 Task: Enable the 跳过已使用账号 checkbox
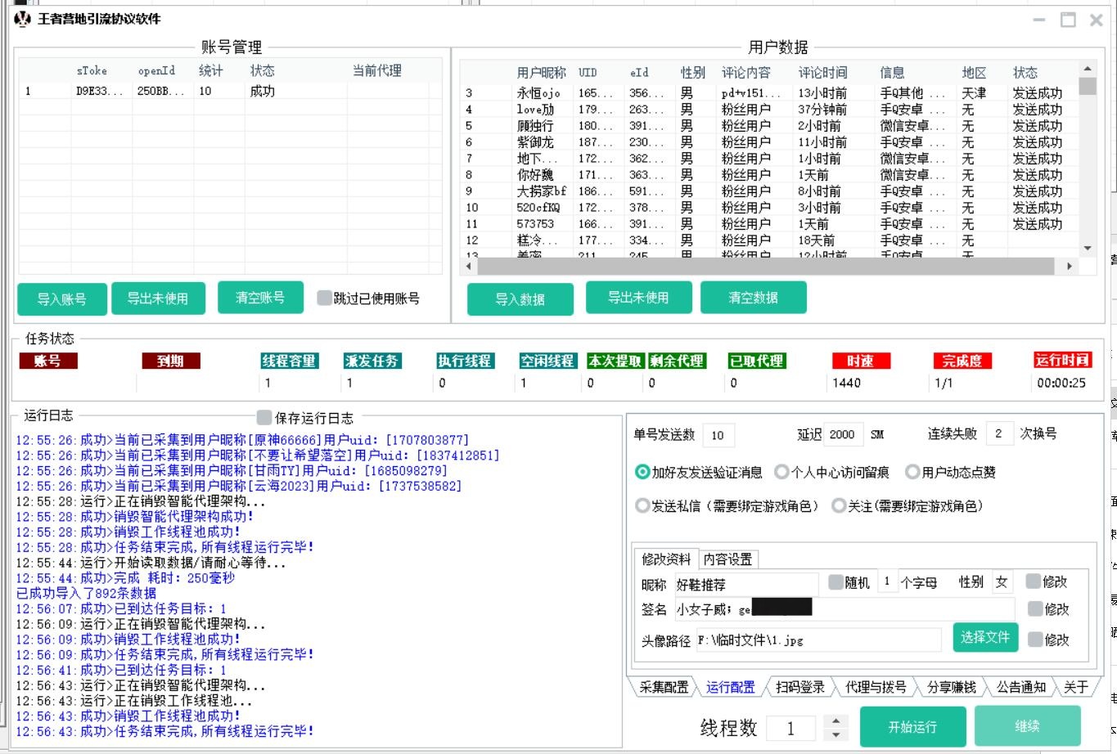[x=325, y=298]
